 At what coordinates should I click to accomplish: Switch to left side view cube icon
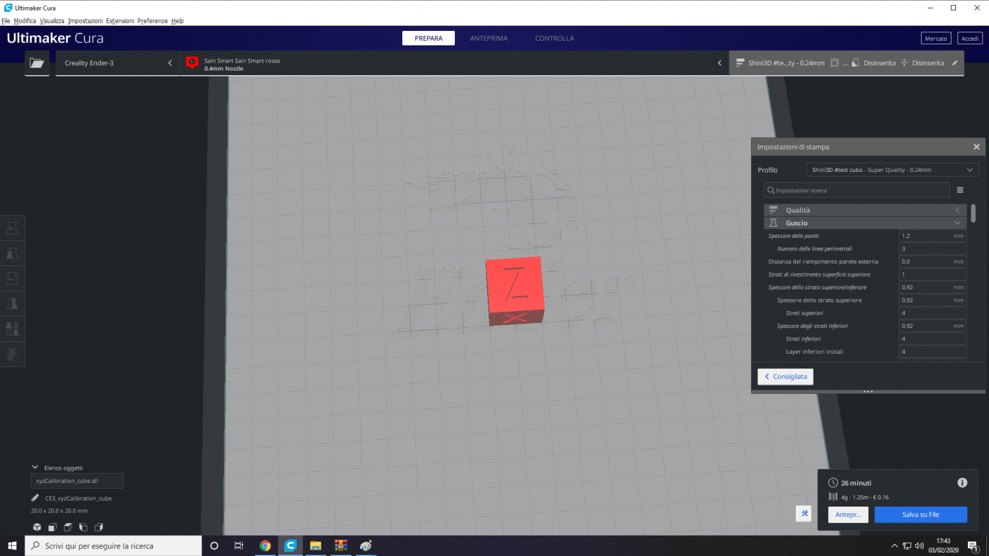coord(83,527)
